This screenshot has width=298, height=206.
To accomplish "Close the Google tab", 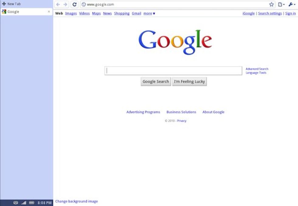I will click(x=49, y=12).
